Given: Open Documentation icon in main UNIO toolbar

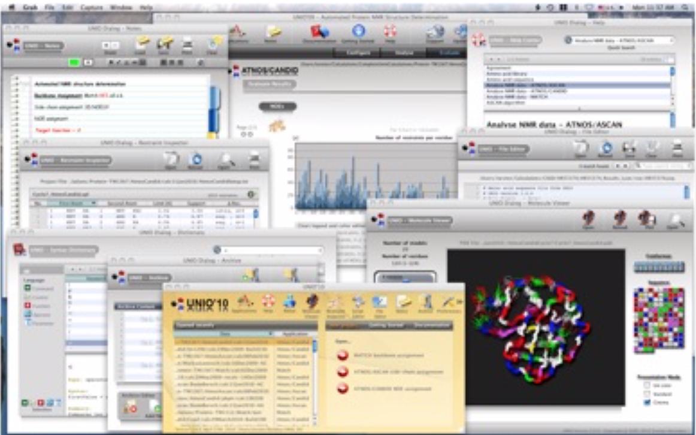Looking at the screenshot, I should (x=320, y=34).
